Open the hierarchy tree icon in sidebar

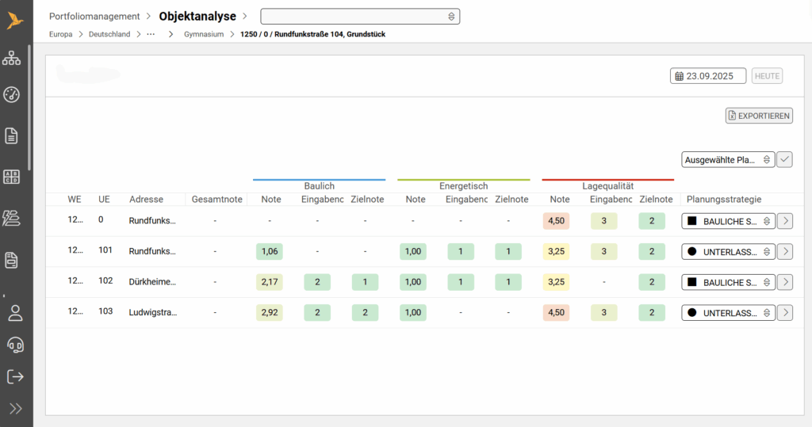tap(12, 58)
